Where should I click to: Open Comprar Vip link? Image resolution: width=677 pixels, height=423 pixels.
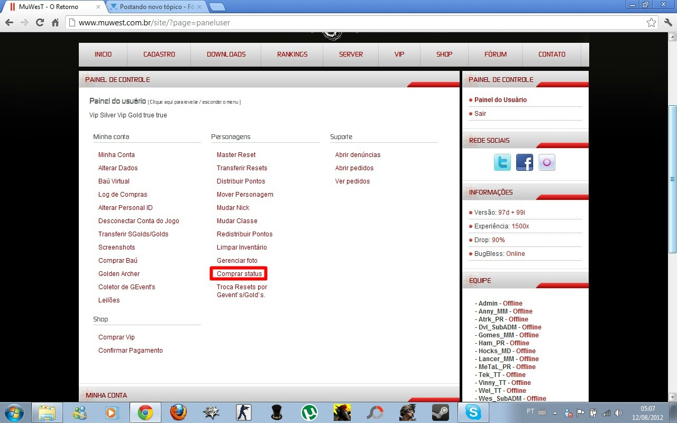pos(116,337)
